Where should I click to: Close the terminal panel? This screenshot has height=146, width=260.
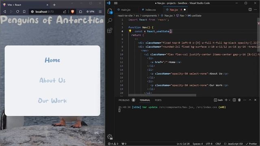[256, 100]
